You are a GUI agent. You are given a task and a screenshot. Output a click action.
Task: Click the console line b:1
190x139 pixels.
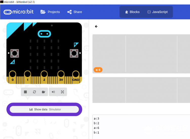pos(97,132)
